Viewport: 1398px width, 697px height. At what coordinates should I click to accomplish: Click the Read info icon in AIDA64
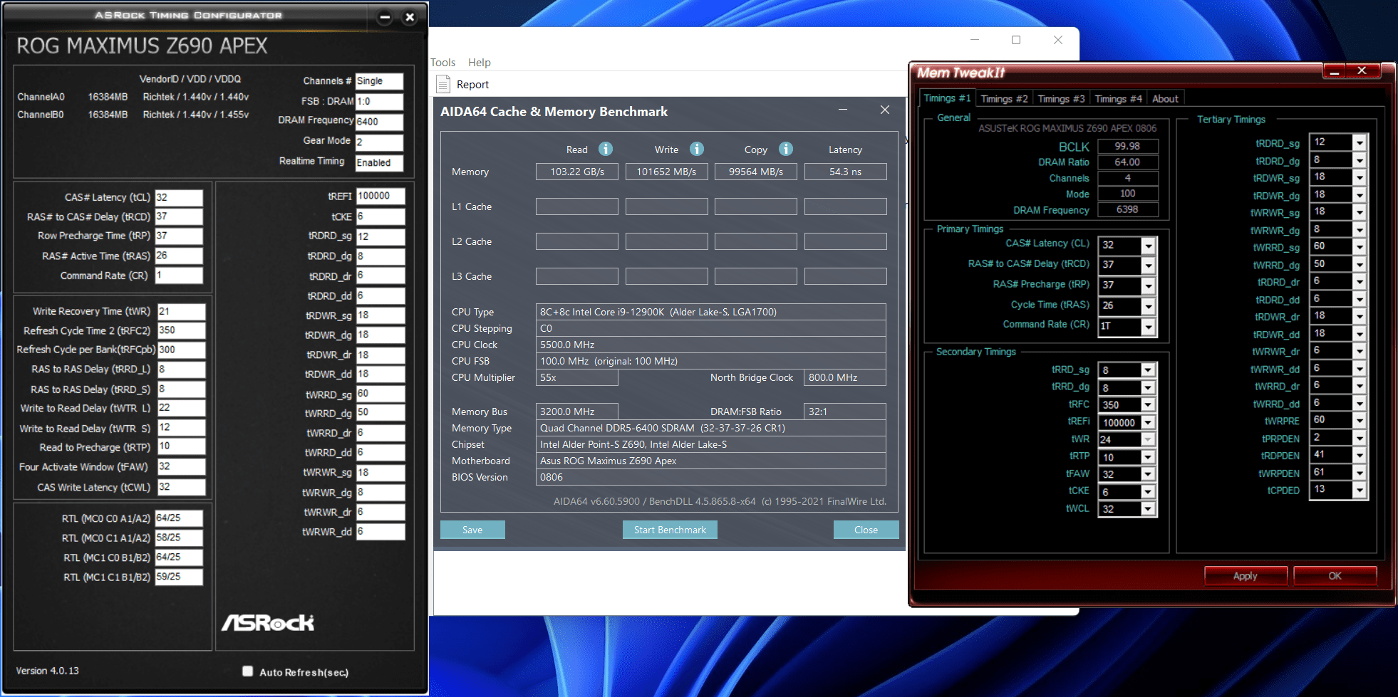tap(605, 149)
